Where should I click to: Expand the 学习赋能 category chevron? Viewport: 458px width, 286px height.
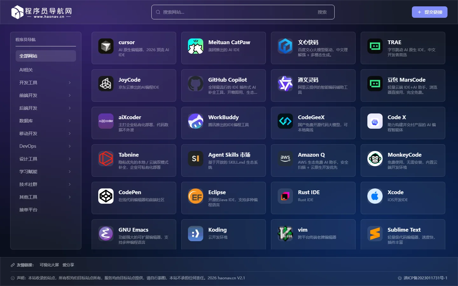[x=70, y=172]
